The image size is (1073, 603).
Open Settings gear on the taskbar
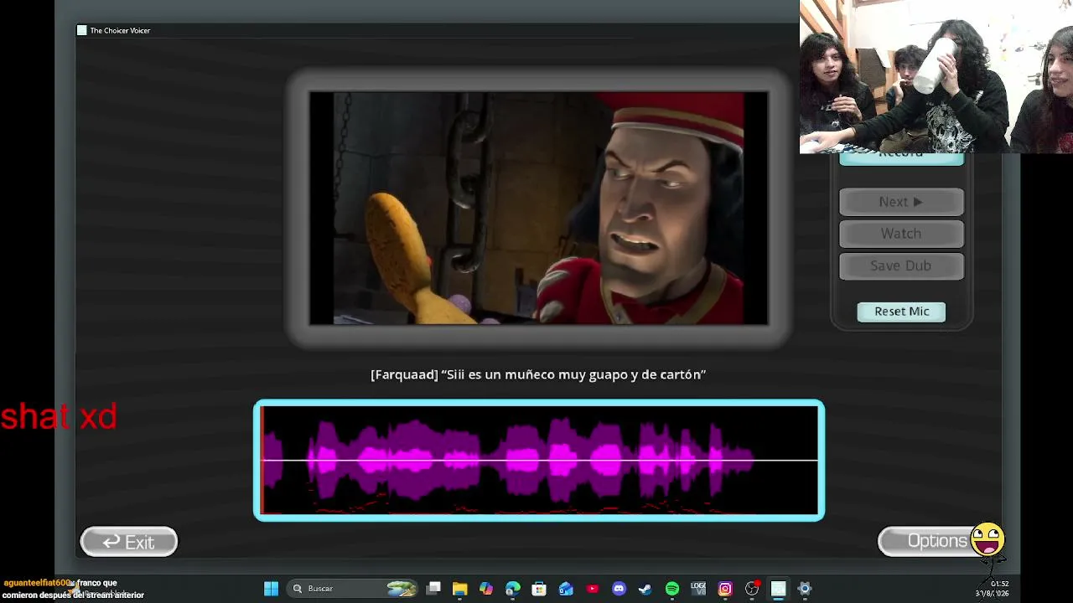tap(805, 589)
